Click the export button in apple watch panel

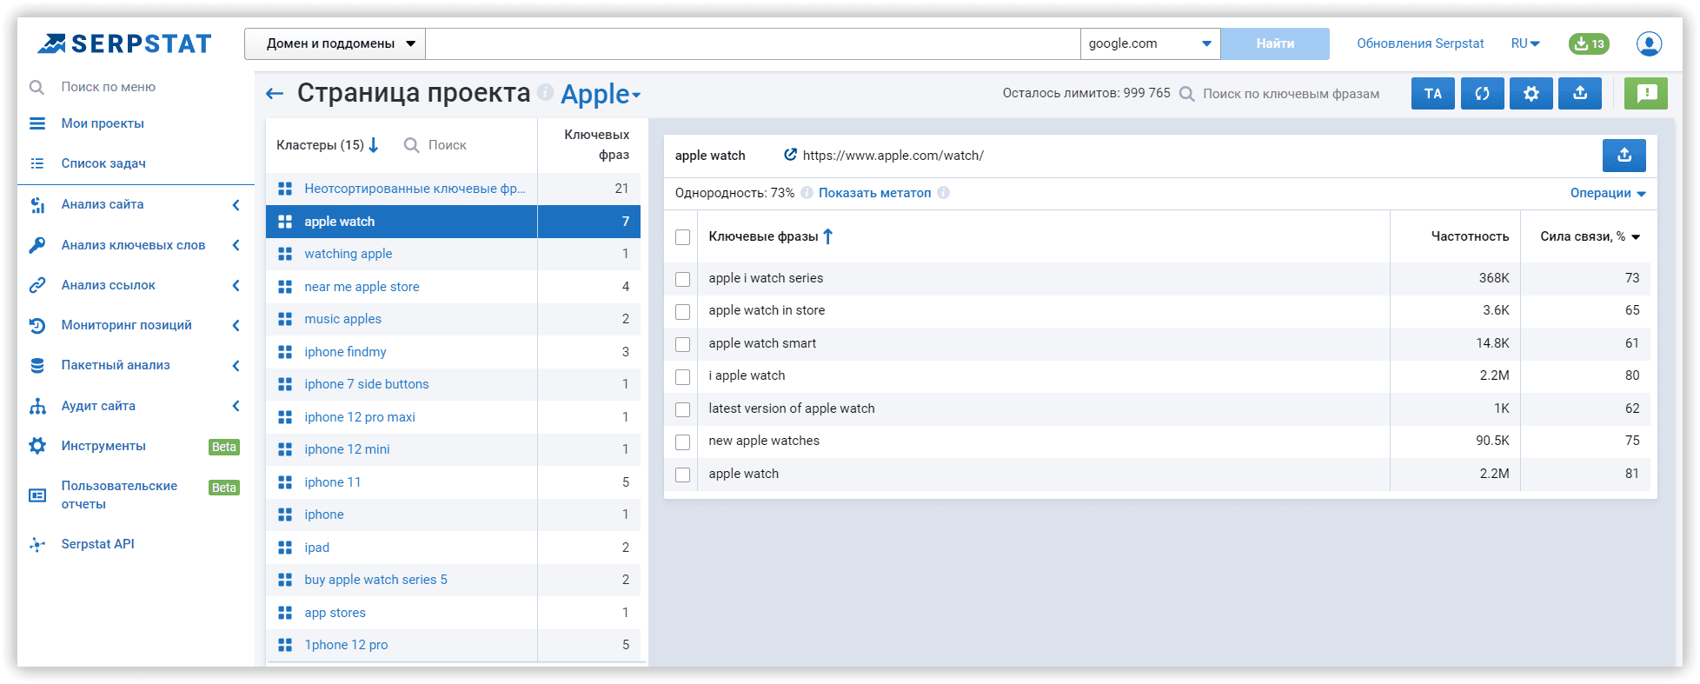pos(1624,156)
